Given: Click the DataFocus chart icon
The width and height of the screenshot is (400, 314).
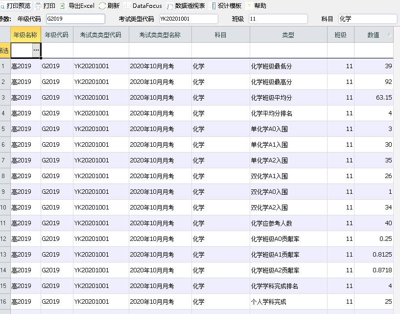Looking at the screenshot, I should point(127,6).
